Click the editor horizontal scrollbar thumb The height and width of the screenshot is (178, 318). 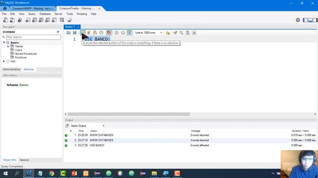[x=129, y=114]
